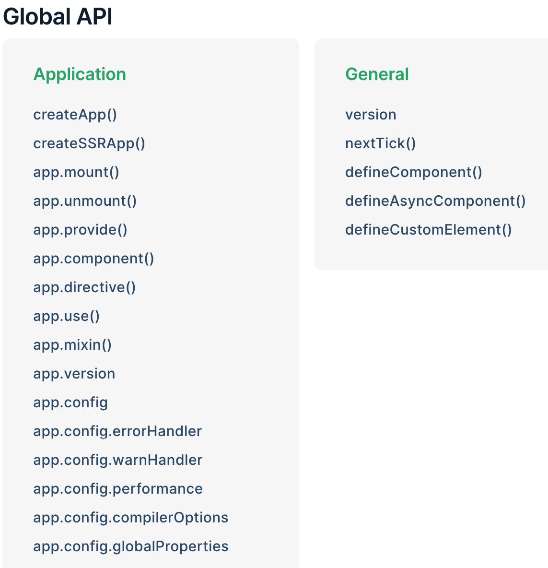Click the app.version link

coord(74,374)
